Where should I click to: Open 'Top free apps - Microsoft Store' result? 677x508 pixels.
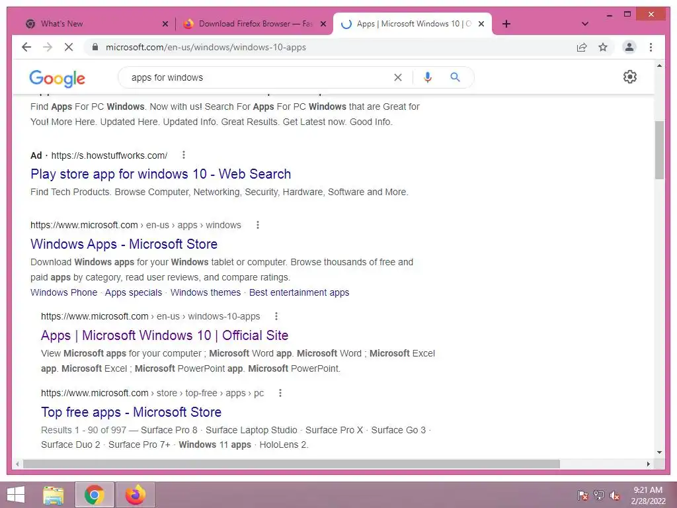tap(132, 411)
